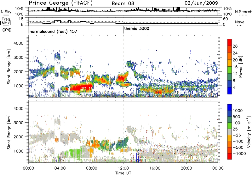Viewport: 252px width, 175px height.
Task: Pick the red bottom segment of the velocity colorbar
Action: click(x=230, y=156)
